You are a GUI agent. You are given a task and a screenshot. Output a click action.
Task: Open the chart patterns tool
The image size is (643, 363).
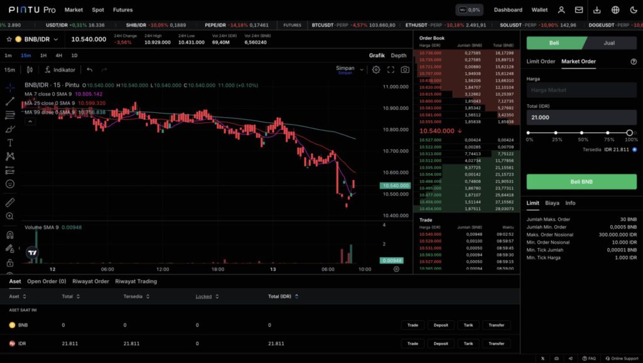pos(10,156)
